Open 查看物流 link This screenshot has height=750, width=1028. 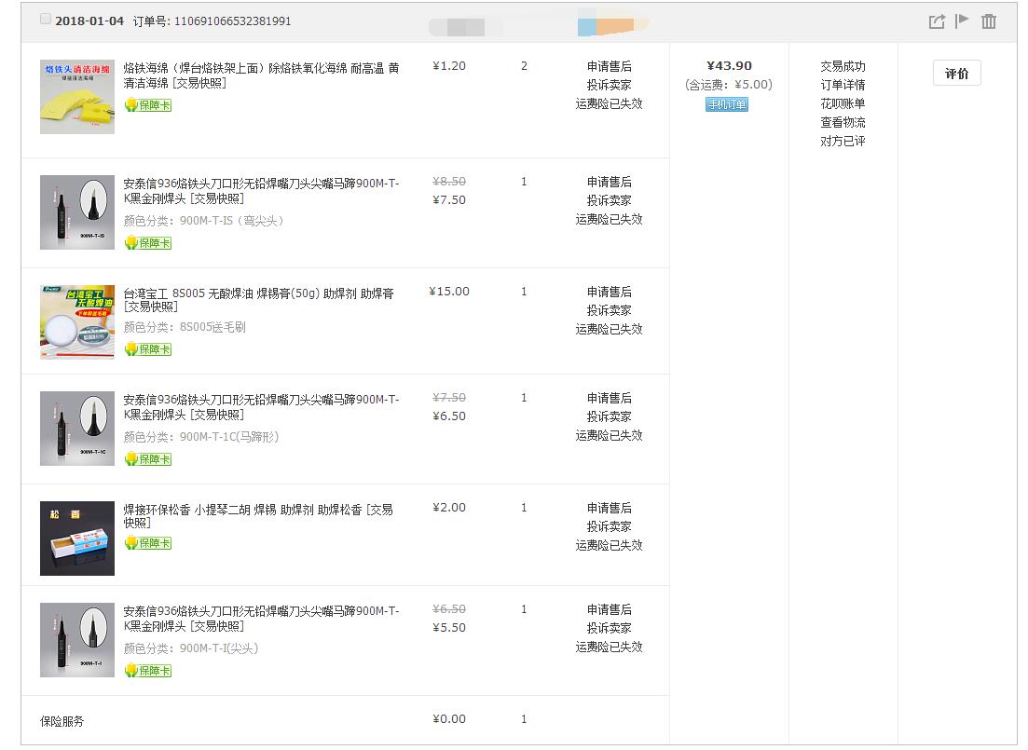843,123
